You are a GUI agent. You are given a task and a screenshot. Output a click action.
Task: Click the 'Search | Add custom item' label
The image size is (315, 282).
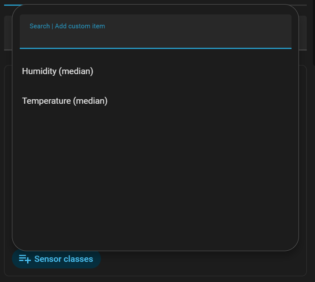pyautogui.click(x=67, y=26)
